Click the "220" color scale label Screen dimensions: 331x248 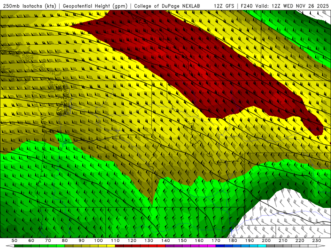pyautogui.click(x=300, y=241)
